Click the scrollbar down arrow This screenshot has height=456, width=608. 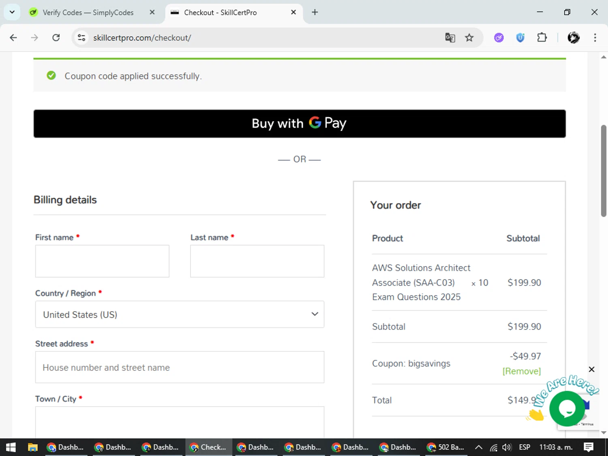pyautogui.click(x=604, y=432)
